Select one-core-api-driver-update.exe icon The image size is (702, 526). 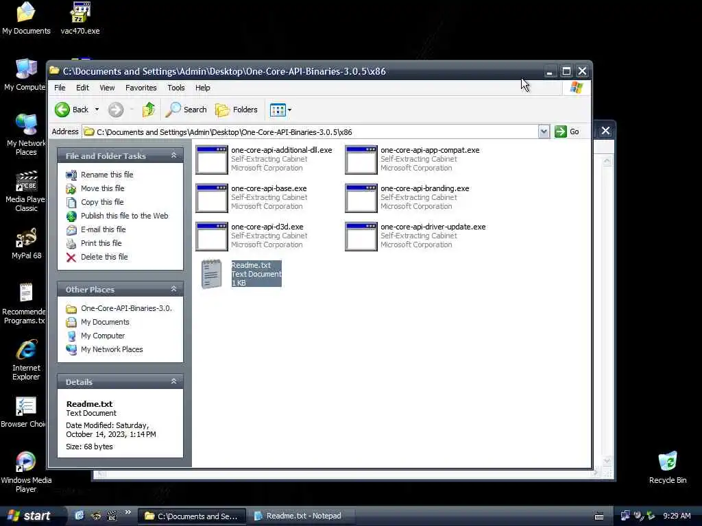click(361, 236)
